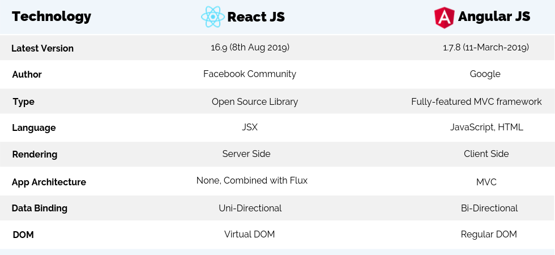The image size is (555, 255).
Task: Click the 'Regular DOM' cell
Action: (489, 235)
